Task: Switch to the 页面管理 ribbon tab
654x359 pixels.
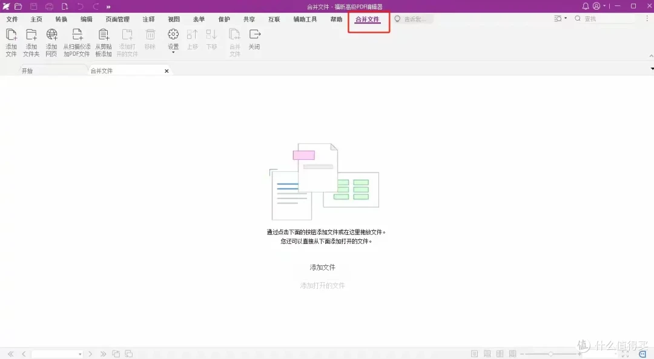Action: [x=117, y=19]
